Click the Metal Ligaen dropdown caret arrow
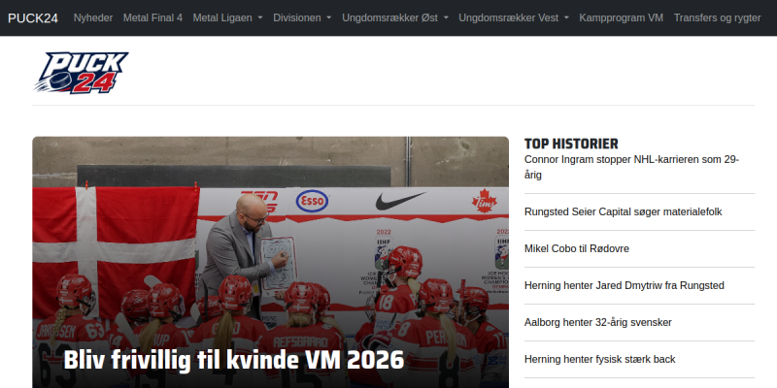The image size is (777, 388). coord(260,18)
